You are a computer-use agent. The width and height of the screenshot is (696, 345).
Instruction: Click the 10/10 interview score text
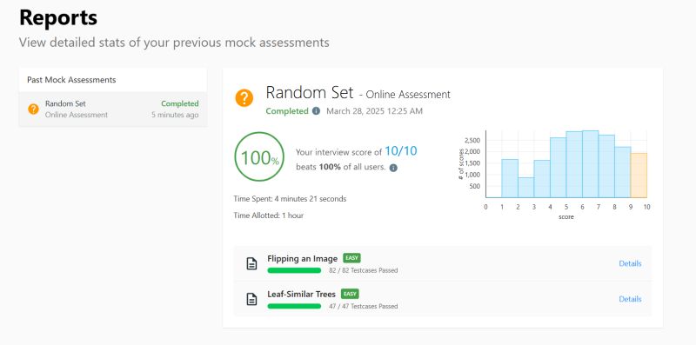(401, 151)
